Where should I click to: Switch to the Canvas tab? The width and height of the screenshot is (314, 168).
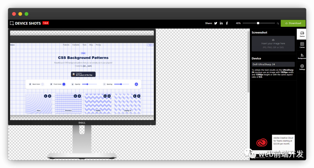point(302,45)
